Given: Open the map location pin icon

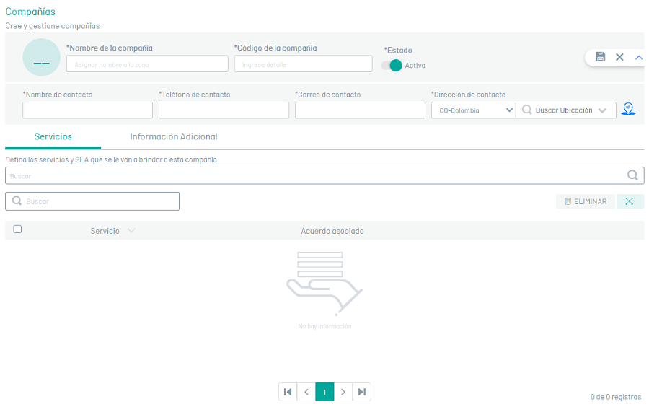Looking at the screenshot, I should click(x=628, y=109).
